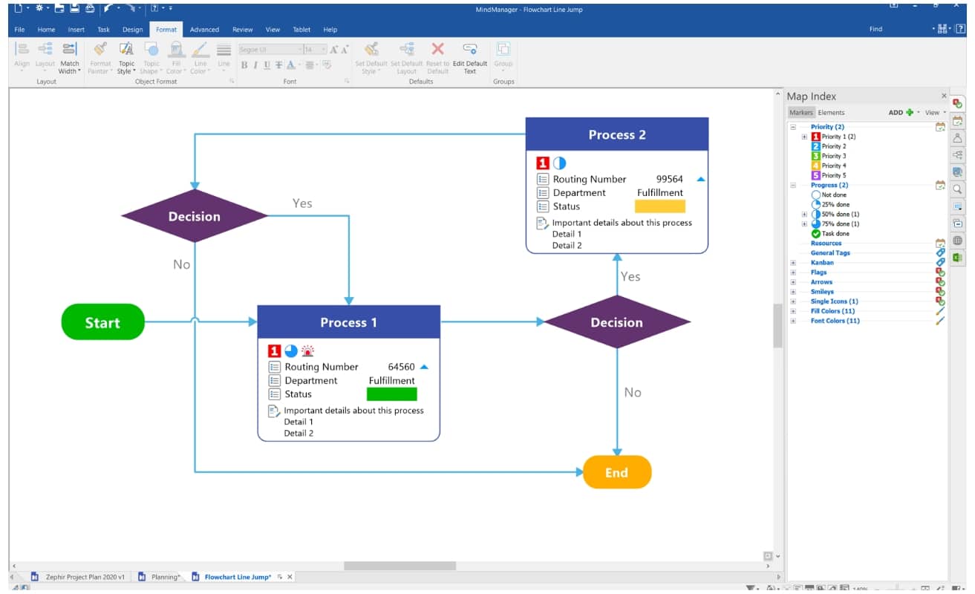The image size is (975, 594).
Task: Toggle the 25% done progress marker
Action: [x=815, y=204]
